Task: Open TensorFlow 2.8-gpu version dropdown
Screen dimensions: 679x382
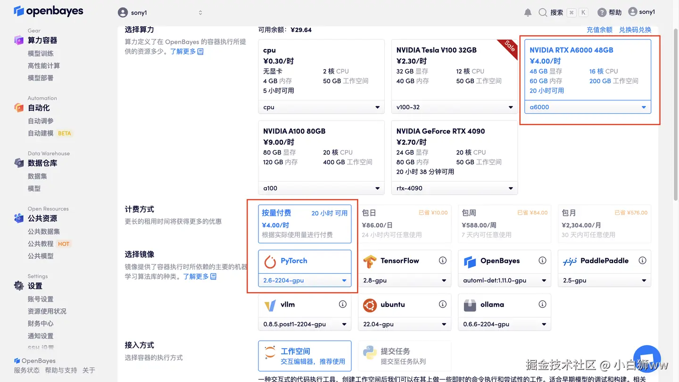Action: [405, 280]
